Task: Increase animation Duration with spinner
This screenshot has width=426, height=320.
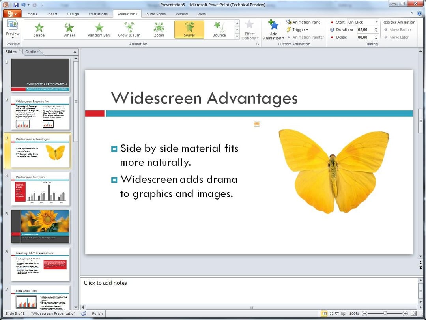Action: (x=376, y=28)
